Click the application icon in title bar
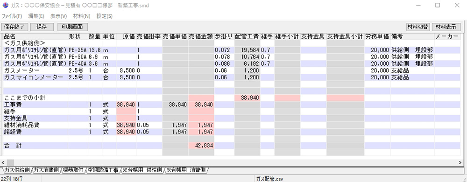Image resolution: width=467 pixels, height=182 pixels. [6, 5]
